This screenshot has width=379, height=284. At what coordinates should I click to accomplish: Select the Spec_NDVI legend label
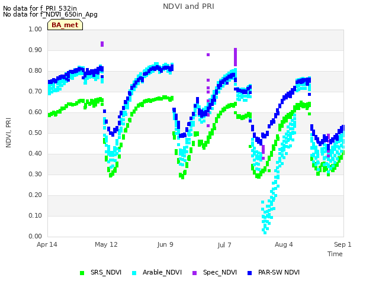click(220, 272)
